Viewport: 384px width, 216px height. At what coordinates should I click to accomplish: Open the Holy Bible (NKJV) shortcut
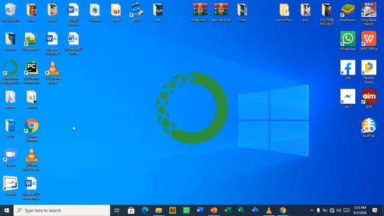(x=369, y=14)
